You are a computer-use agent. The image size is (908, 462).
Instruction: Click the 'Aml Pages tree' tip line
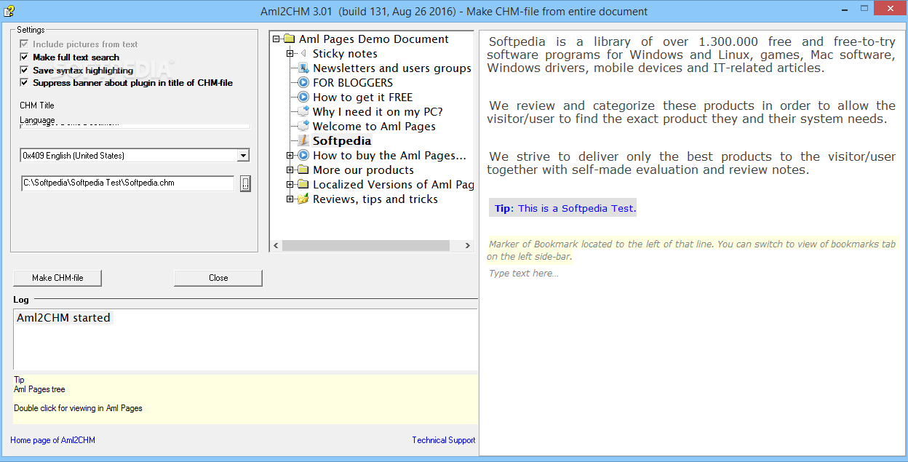click(39, 389)
